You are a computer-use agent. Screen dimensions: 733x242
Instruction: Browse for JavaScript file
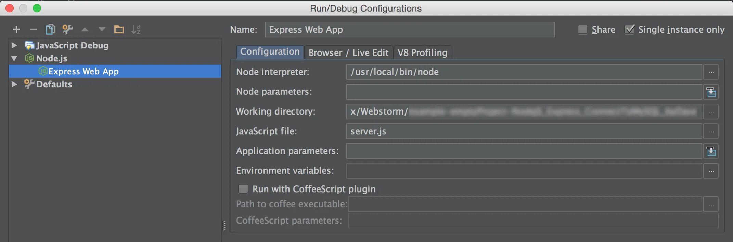point(711,132)
